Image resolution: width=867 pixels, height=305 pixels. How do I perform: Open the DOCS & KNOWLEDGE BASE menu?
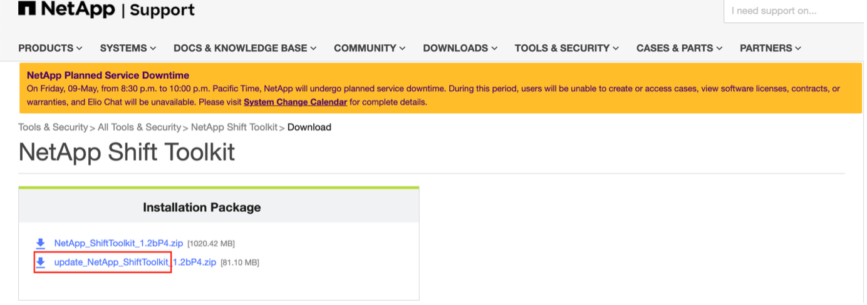click(245, 48)
